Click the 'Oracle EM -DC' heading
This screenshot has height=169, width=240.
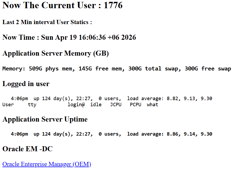tap(27, 149)
